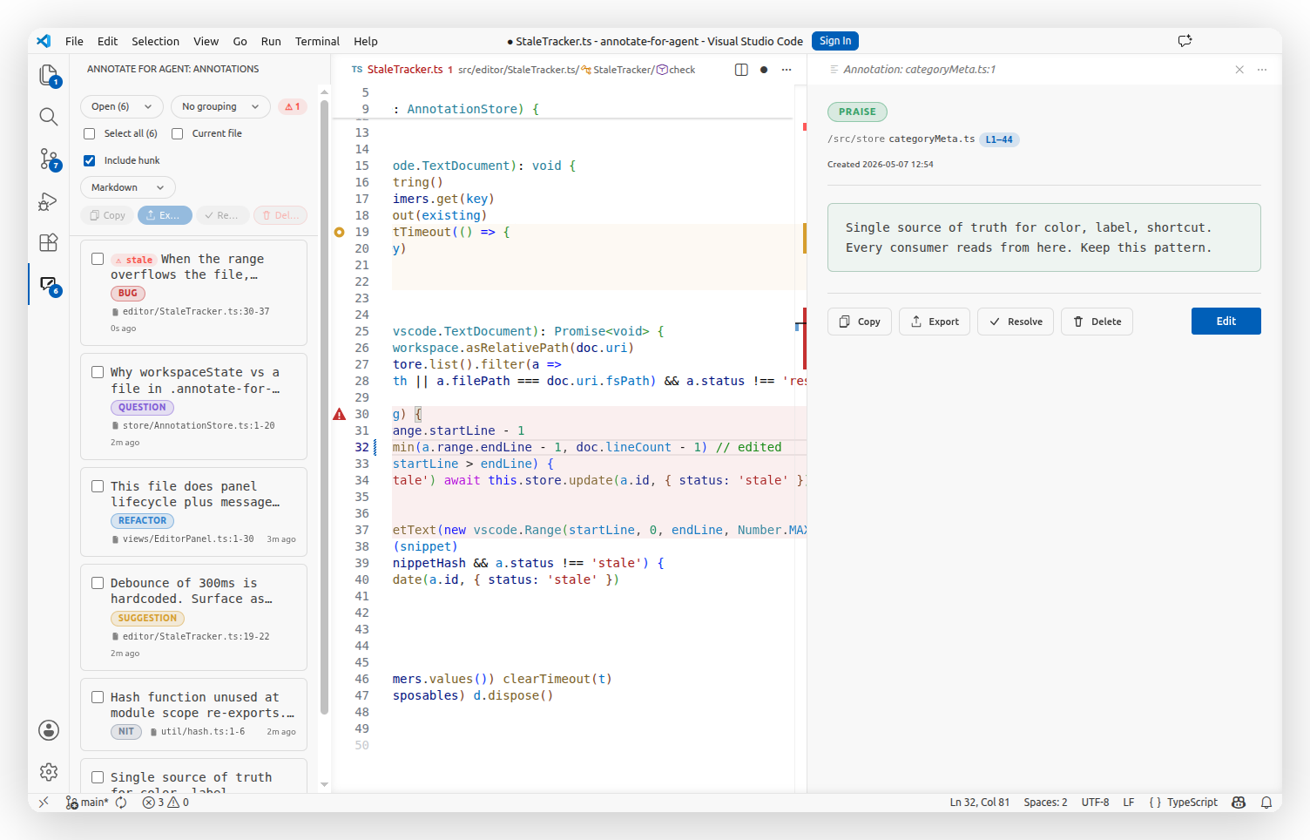Screen dimensions: 1310x840
Task: Open the Run and Debug view
Action: [49, 201]
